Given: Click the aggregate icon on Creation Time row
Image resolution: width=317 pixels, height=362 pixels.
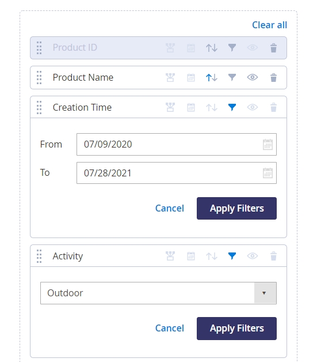Looking at the screenshot, I should (x=170, y=107).
